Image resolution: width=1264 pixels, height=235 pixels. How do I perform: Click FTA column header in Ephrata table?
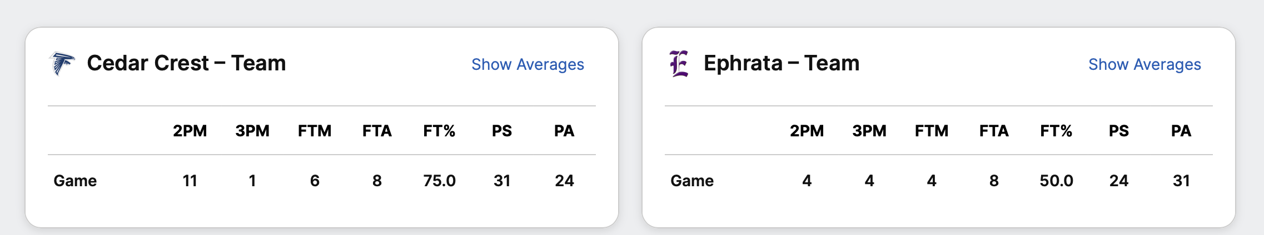994,131
